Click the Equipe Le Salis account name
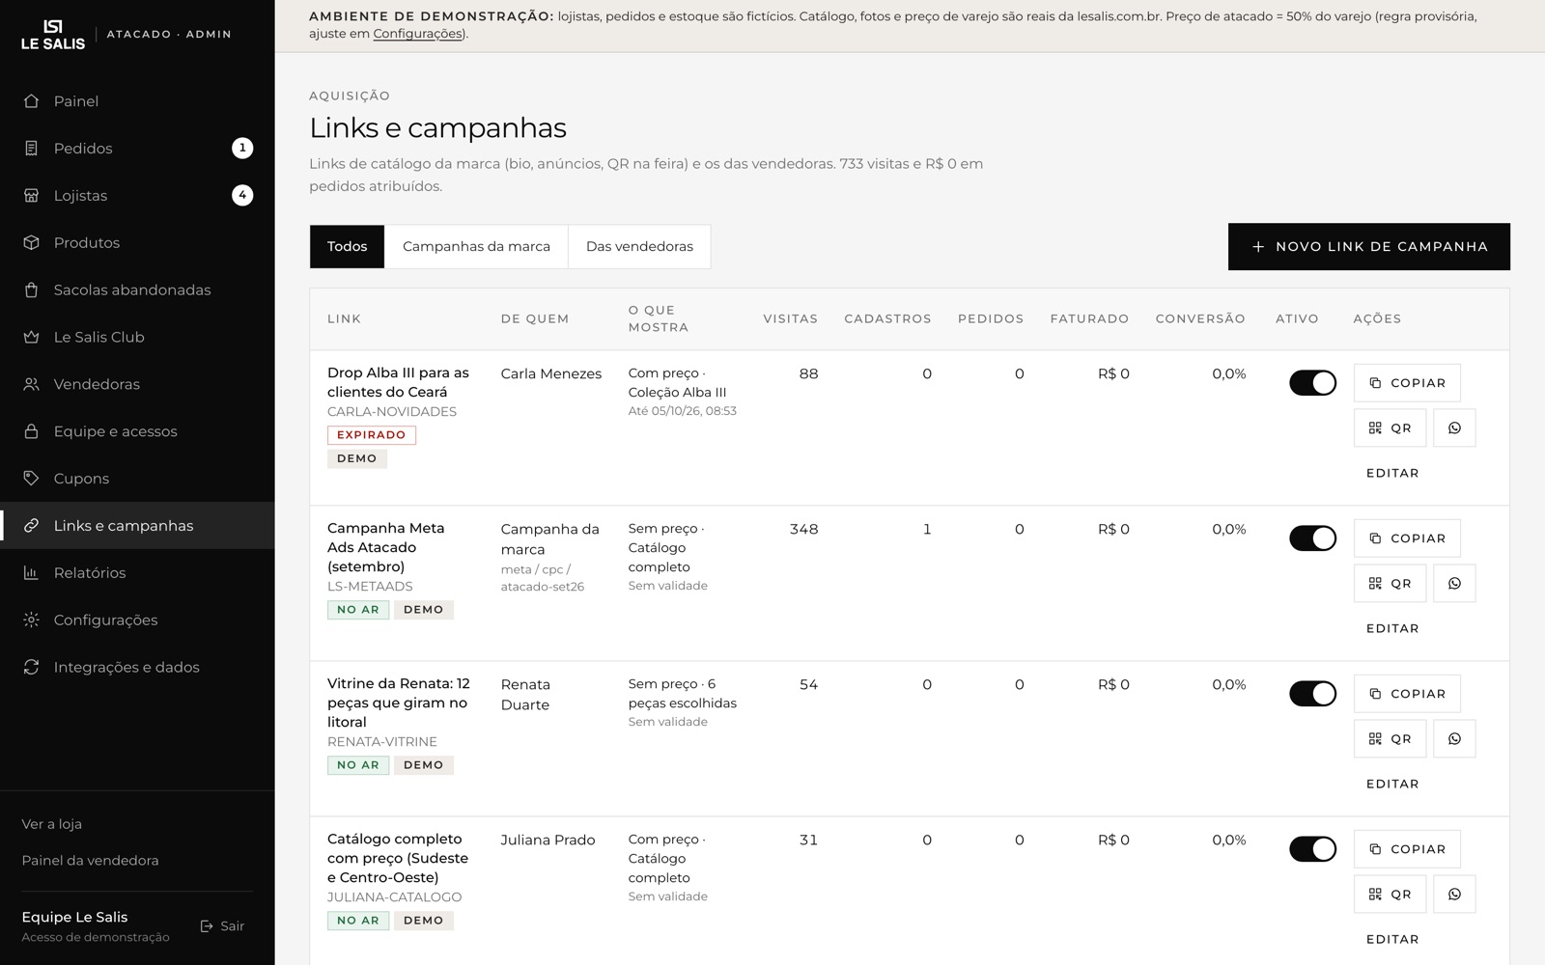The image size is (1545, 965). point(74,918)
